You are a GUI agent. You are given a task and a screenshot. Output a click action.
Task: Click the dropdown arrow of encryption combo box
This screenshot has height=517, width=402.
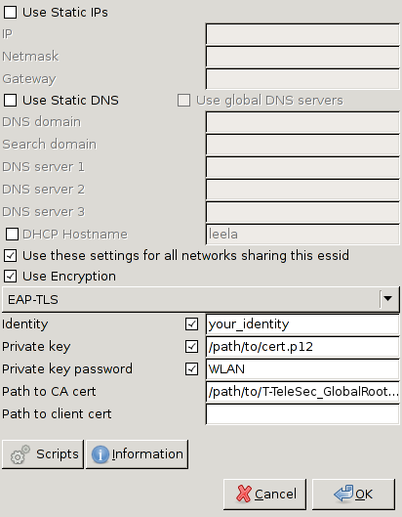pyautogui.click(x=387, y=299)
